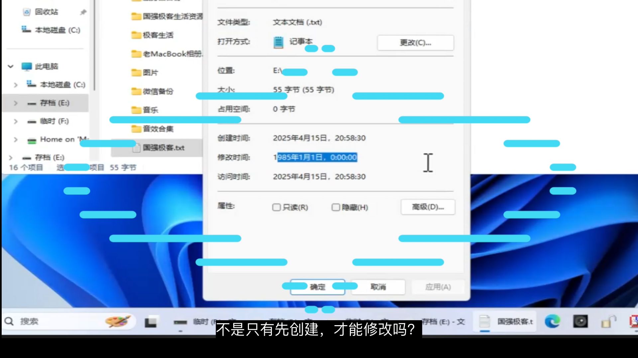Click the 取消 cancel button
Screen dimensions: 638x358
click(x=378, y=287)
